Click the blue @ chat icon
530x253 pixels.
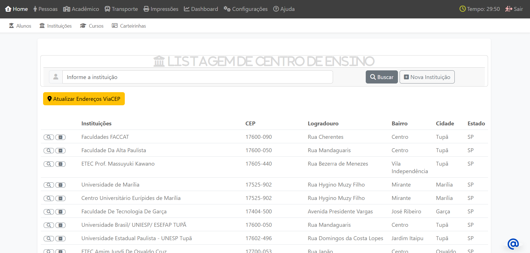513,244
